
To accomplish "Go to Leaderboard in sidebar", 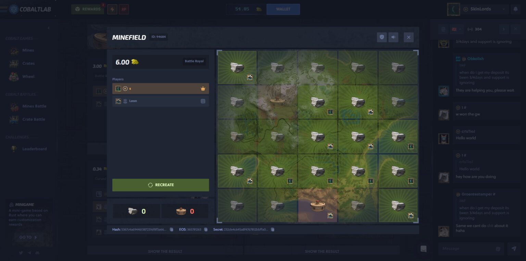I will click(34, 149).
